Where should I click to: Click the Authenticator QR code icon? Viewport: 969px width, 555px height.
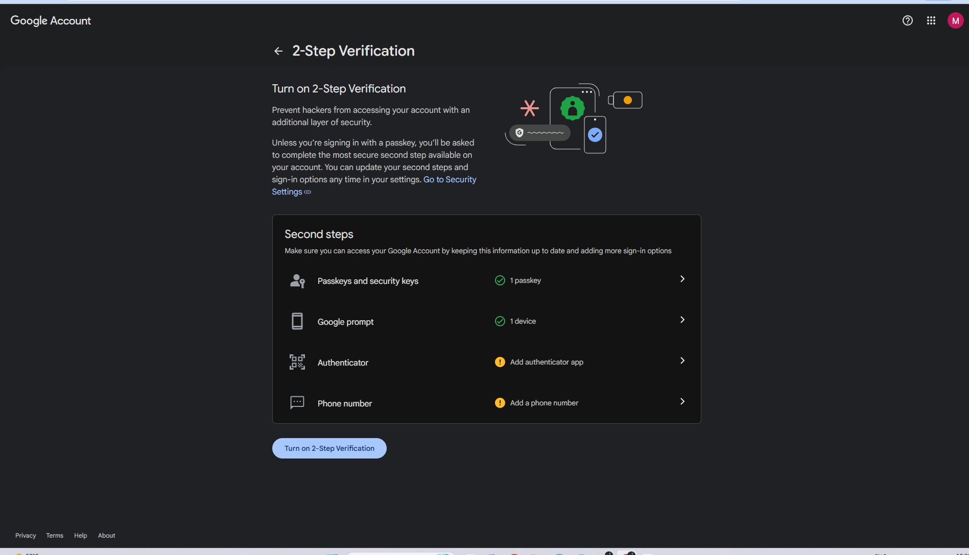point(297,362)
